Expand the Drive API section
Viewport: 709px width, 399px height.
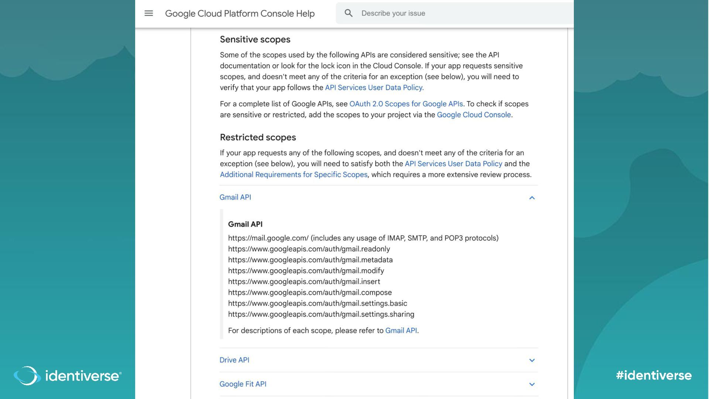click(234, 360)
